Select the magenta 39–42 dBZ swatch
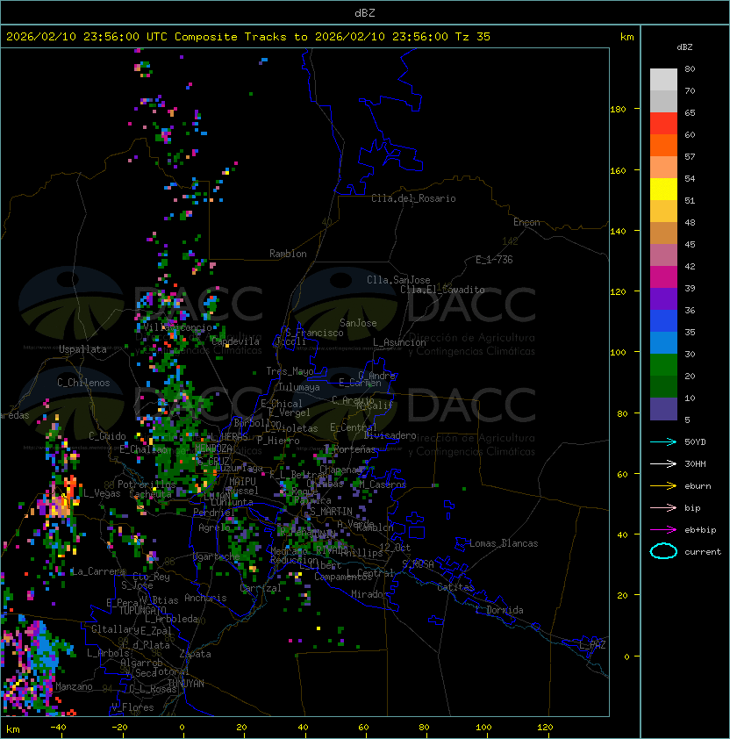This screenshot has width=730, height=739. (663, 276)
